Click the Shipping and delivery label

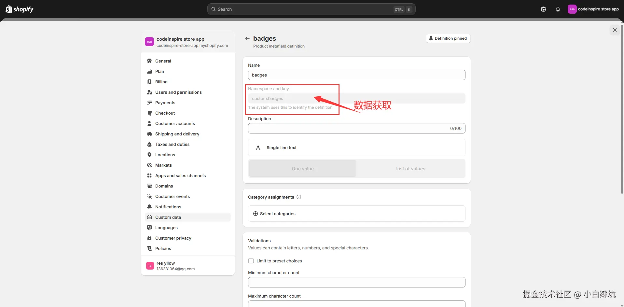177,134
